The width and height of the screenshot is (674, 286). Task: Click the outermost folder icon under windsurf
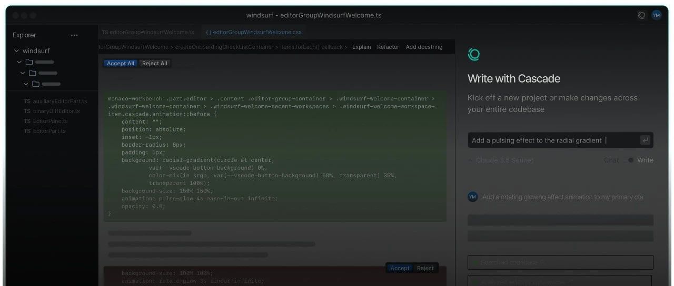(29, 62)
